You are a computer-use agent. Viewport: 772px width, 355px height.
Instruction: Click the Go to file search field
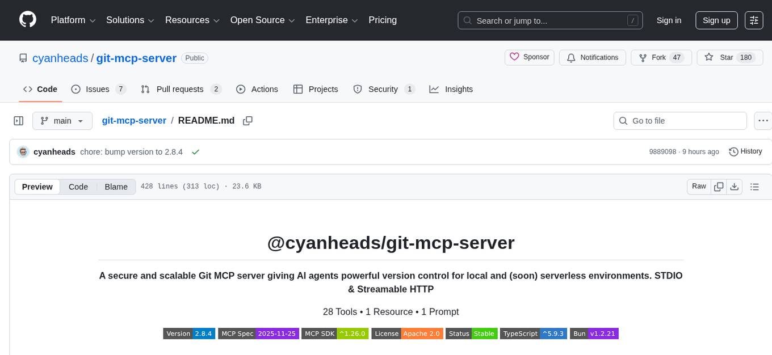(x=679, y=120)
